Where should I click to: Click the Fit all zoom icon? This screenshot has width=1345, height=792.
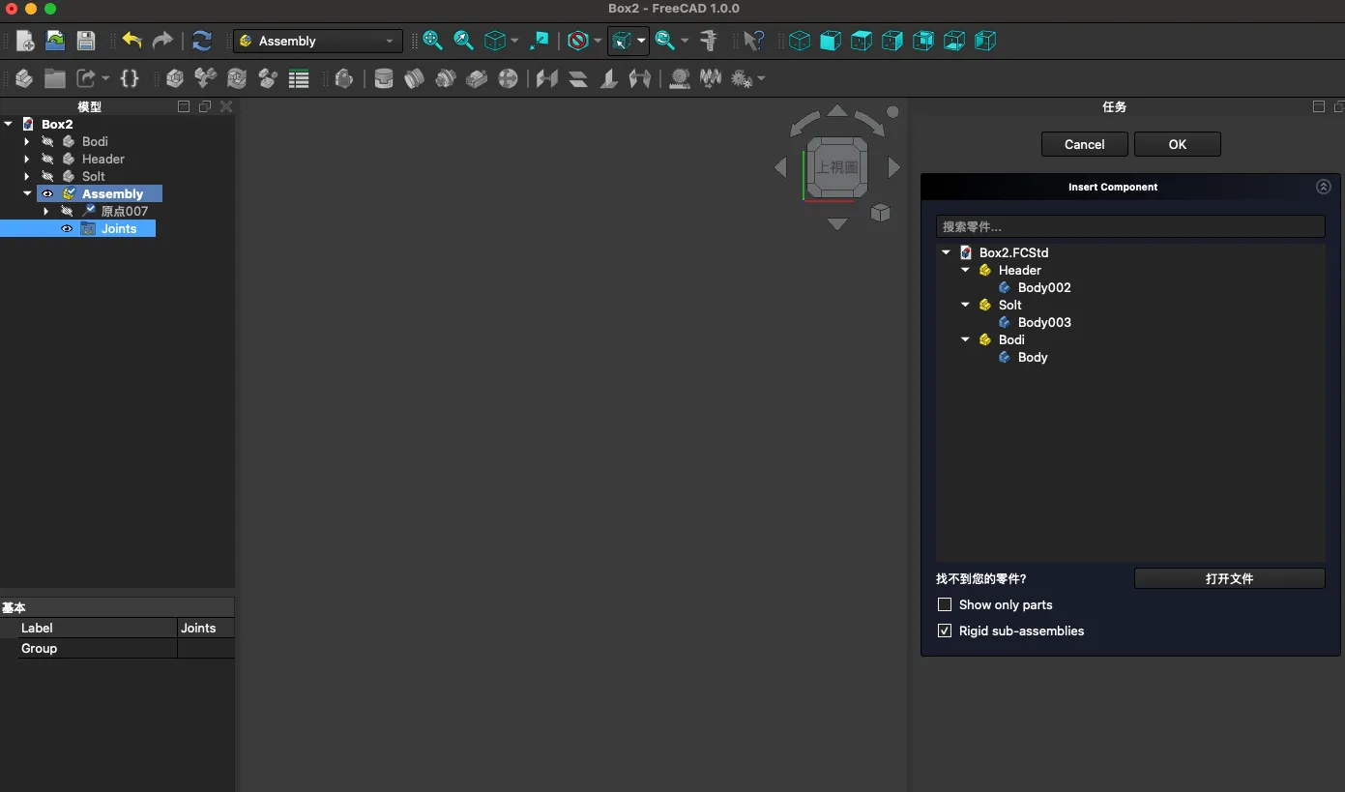click(x=432, y=41)
